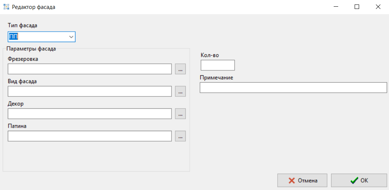Browse Патина options via ellipsis button
The height and width of the screenshot is (190, 389).
point(180,136)
